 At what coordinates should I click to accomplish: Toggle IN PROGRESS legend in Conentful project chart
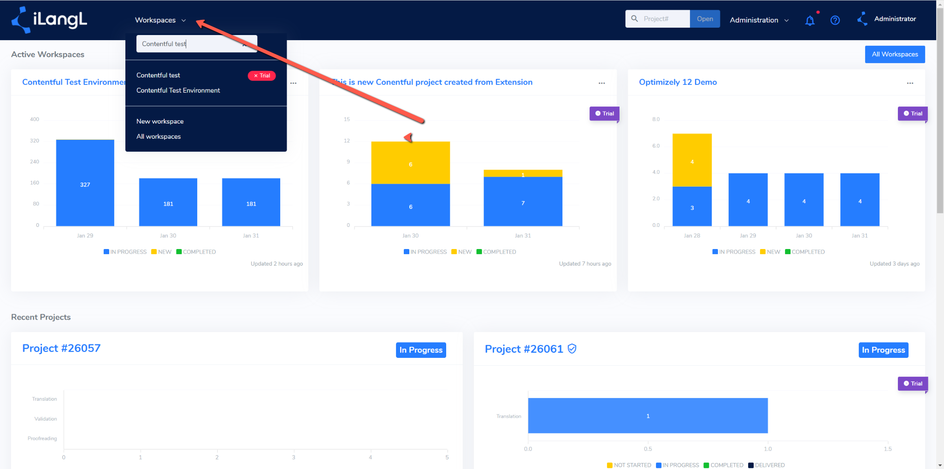point(425,252)
